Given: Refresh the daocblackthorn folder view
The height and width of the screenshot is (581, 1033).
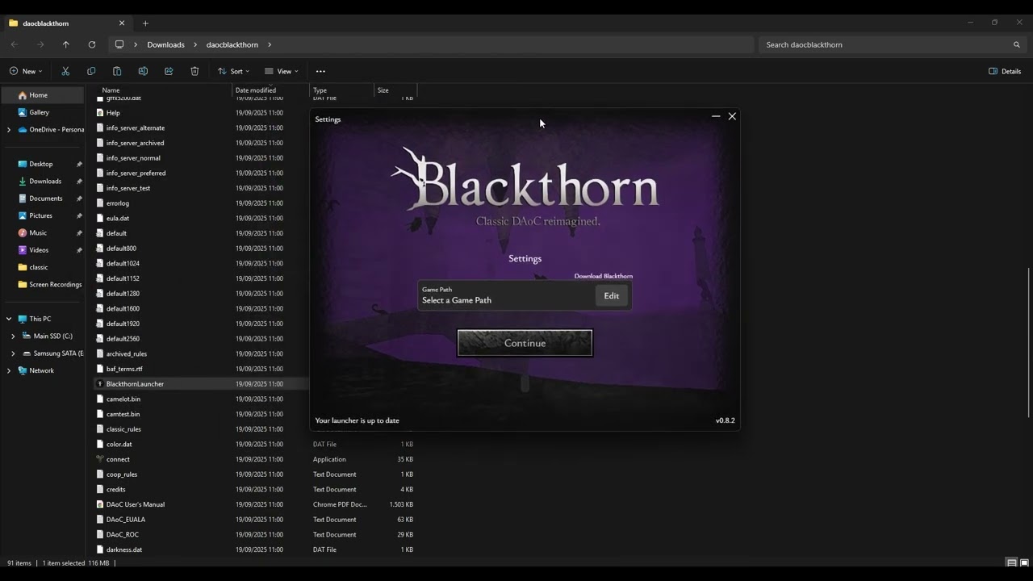Looking at the screenshot, I should [92, 44].
